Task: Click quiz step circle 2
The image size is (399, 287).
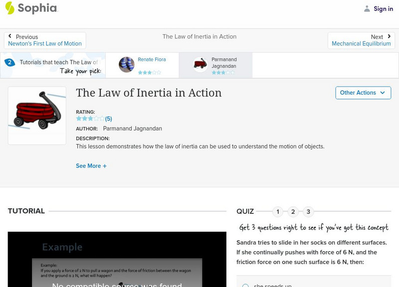Action: point(293,211)
